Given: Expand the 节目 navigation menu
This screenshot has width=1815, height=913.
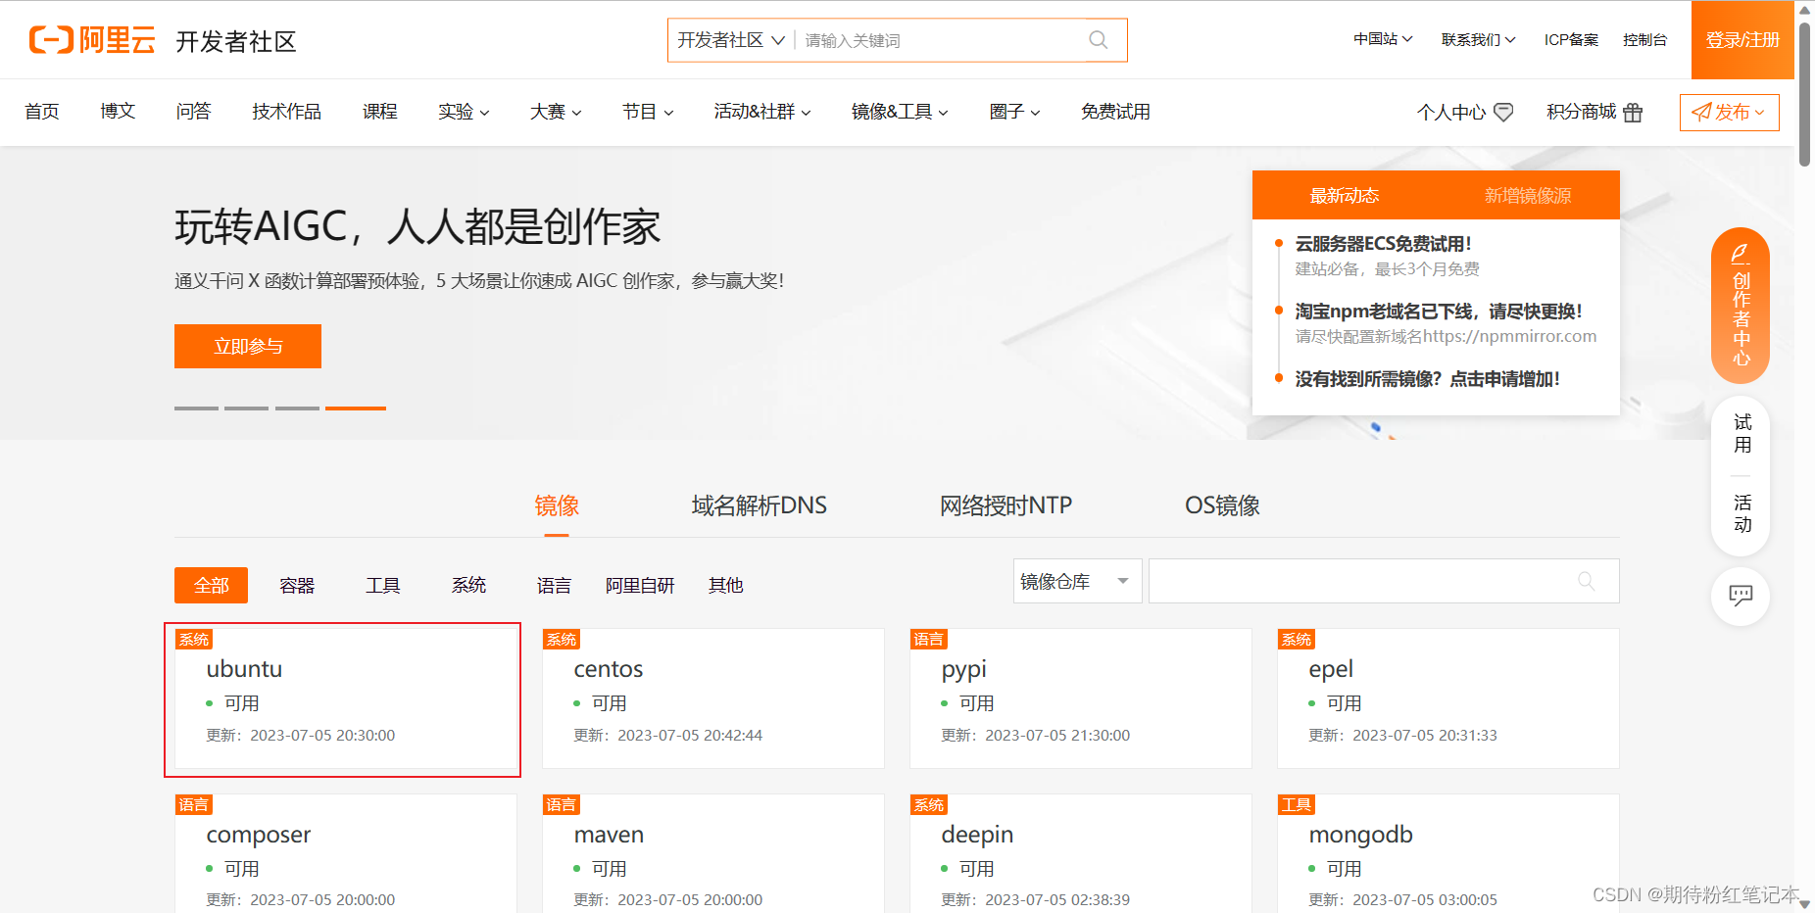Looking at the screenshot, I should coord(648,112).
